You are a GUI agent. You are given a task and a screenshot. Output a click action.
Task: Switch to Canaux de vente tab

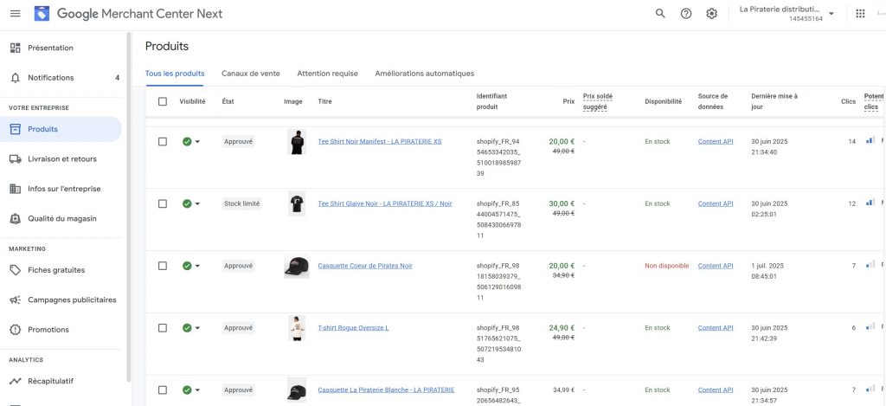coord(250,74)
